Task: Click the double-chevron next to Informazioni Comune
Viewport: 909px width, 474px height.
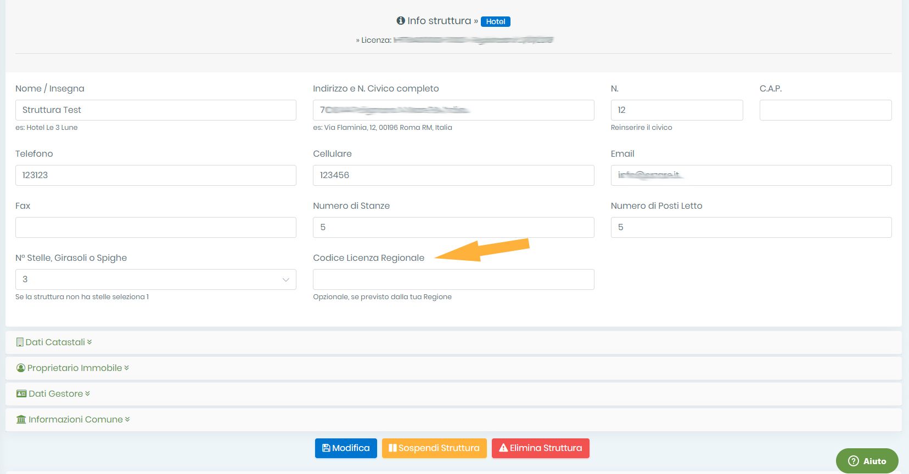Action: point(127,419)
